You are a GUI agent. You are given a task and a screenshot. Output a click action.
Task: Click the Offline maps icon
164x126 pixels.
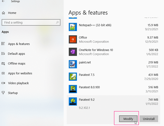click(3, 64)
